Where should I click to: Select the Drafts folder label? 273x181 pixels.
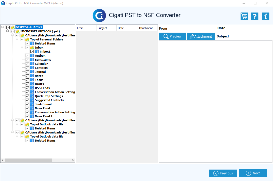click(x=39, y=84)
